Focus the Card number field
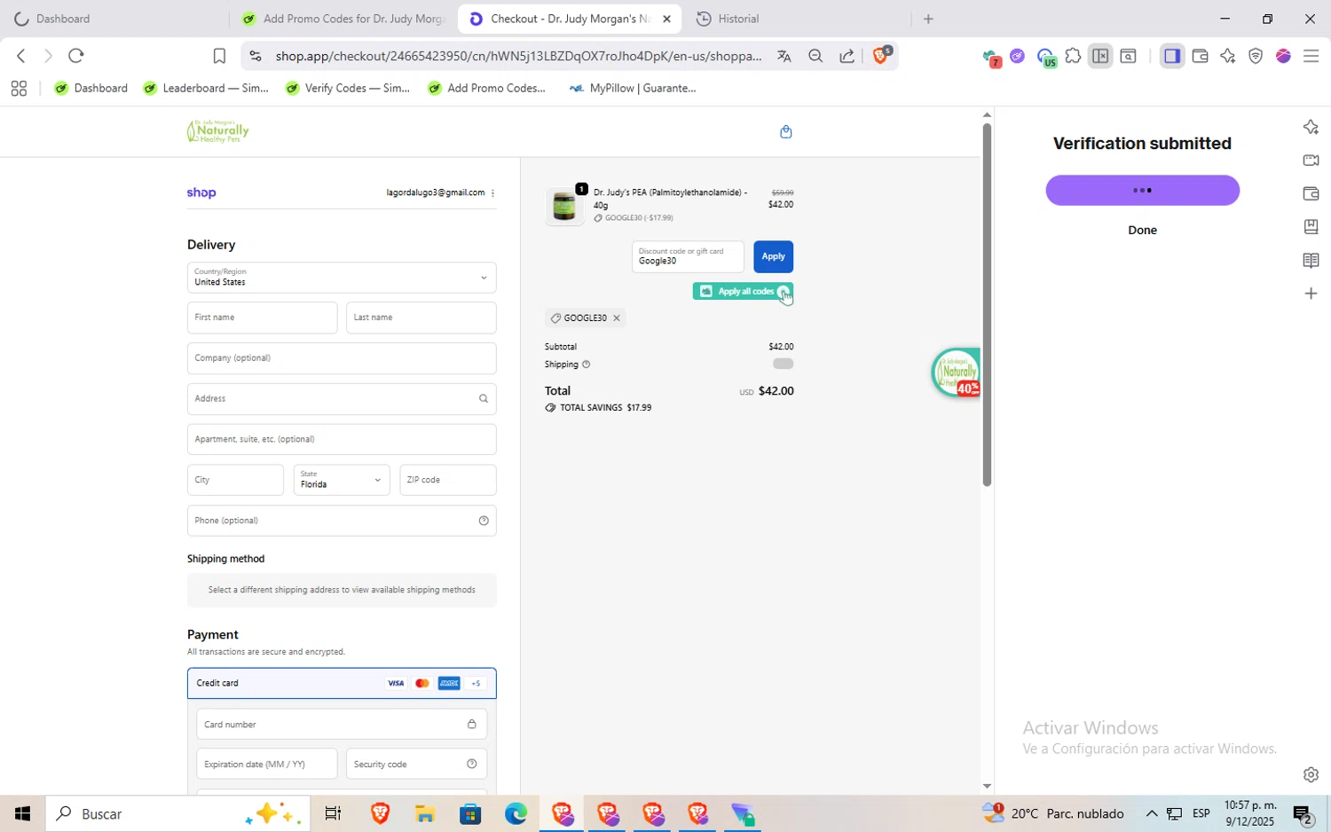The height and width of the screenshot is (832, 1331). coord(342,724)
